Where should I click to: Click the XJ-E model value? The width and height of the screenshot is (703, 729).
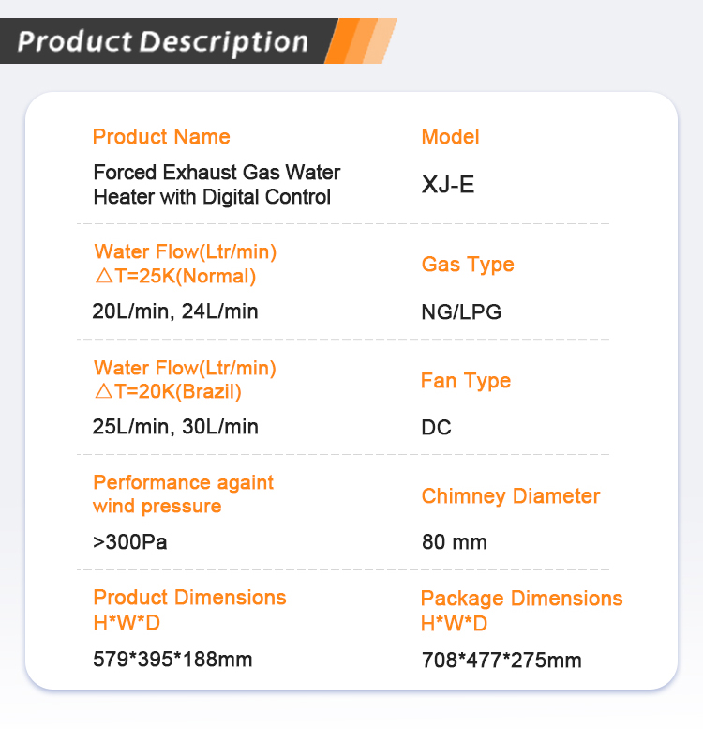click(x=448, y=185)
